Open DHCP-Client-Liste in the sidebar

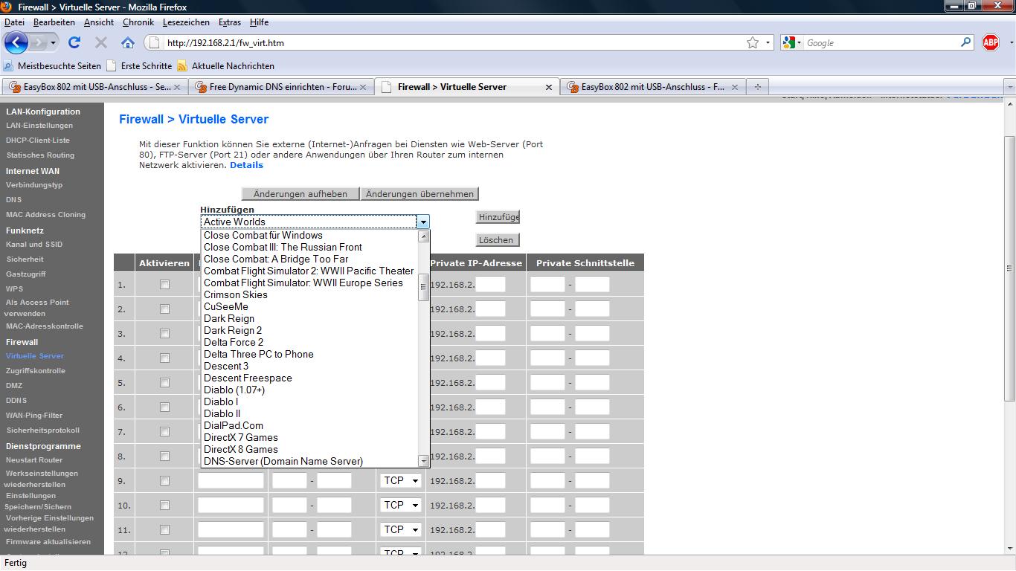(x=38, y=141)
